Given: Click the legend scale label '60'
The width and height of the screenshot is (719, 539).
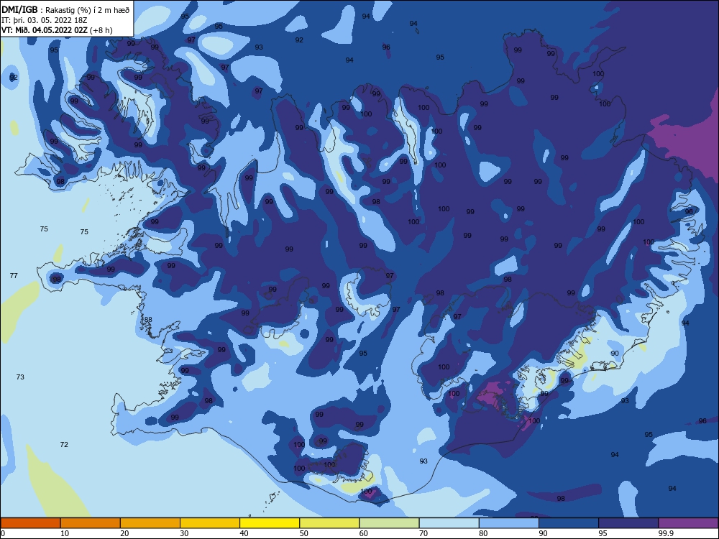Looking at the screenshot, I should (364, 533).
